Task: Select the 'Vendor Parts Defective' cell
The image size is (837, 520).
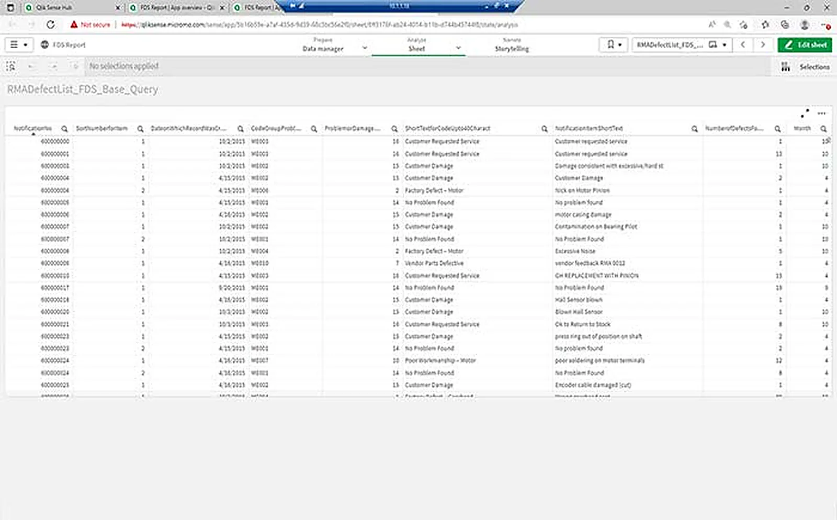Action: tap(434, 263)
